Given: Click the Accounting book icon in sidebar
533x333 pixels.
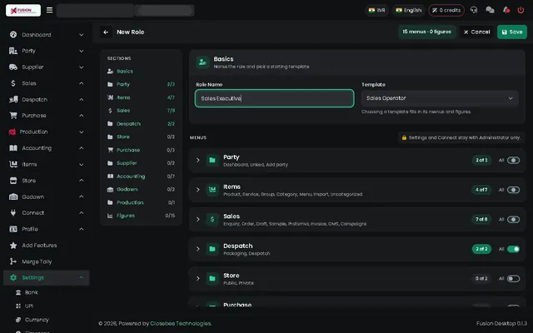Looking at the screenshot, I should (x=13, y=148).
